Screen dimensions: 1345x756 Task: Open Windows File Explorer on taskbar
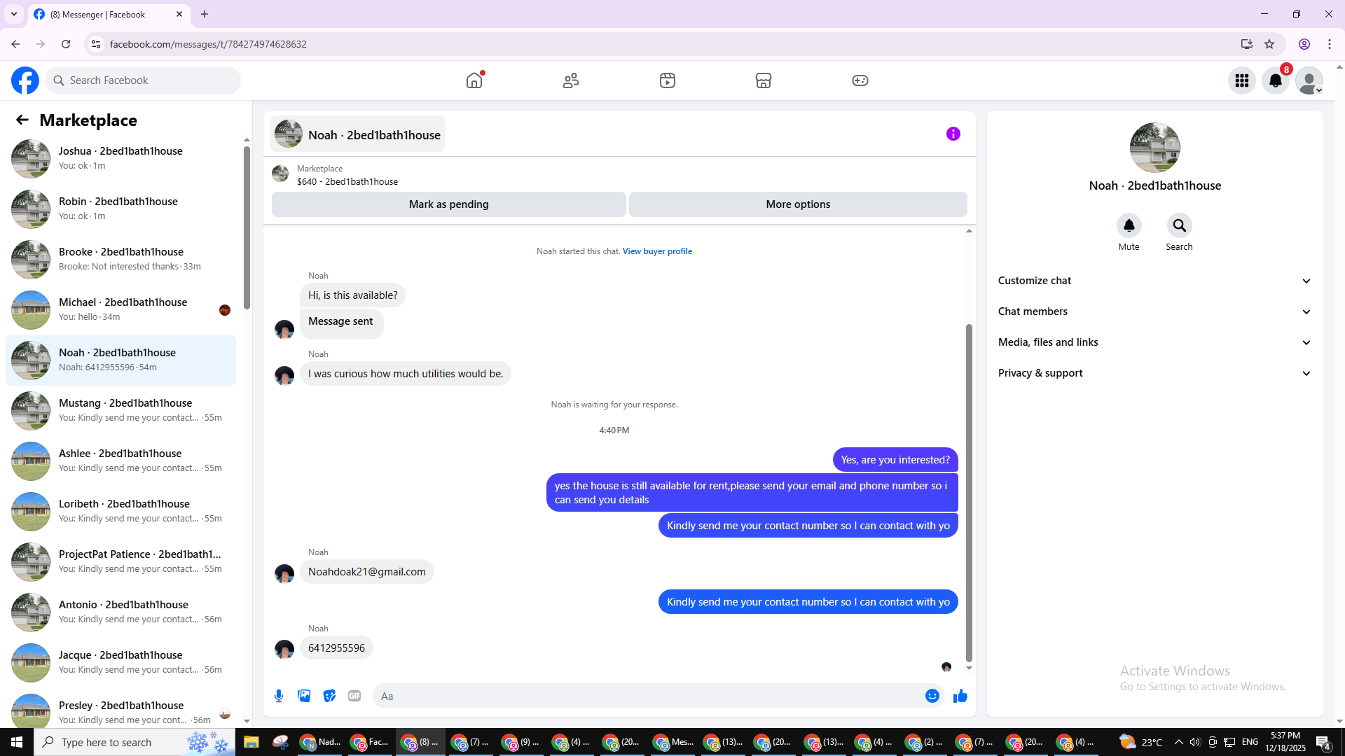click(251, 742)
